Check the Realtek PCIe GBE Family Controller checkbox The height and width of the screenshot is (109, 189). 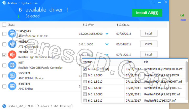click(4, 65)
